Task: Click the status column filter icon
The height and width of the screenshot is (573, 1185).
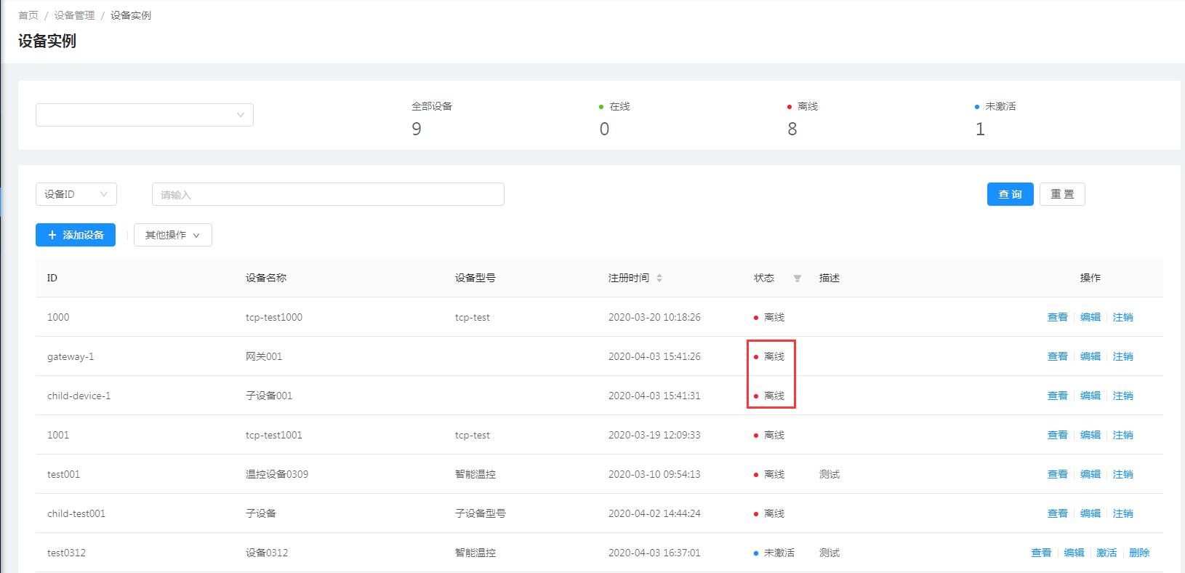Action: click(x=798, y=279)
